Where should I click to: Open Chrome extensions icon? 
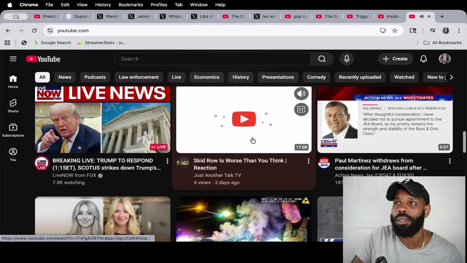point(413,31)
